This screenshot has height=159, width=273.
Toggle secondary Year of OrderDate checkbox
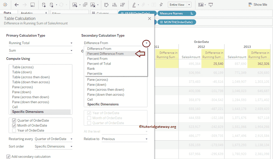coord(89,113)
